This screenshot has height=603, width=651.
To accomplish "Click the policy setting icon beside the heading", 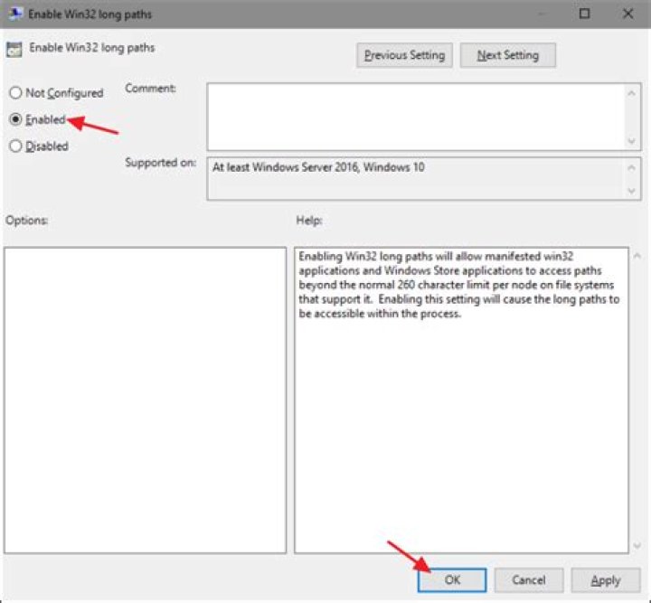I will 14,50.
